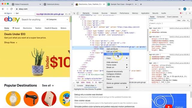
Task: Choose Scroll into view
Action: [116, 76]
